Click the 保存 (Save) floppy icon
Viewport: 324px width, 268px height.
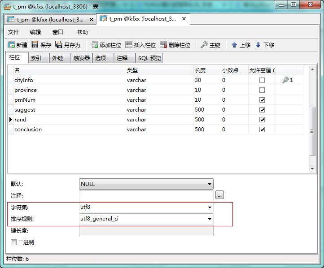(x=35, y=44)
